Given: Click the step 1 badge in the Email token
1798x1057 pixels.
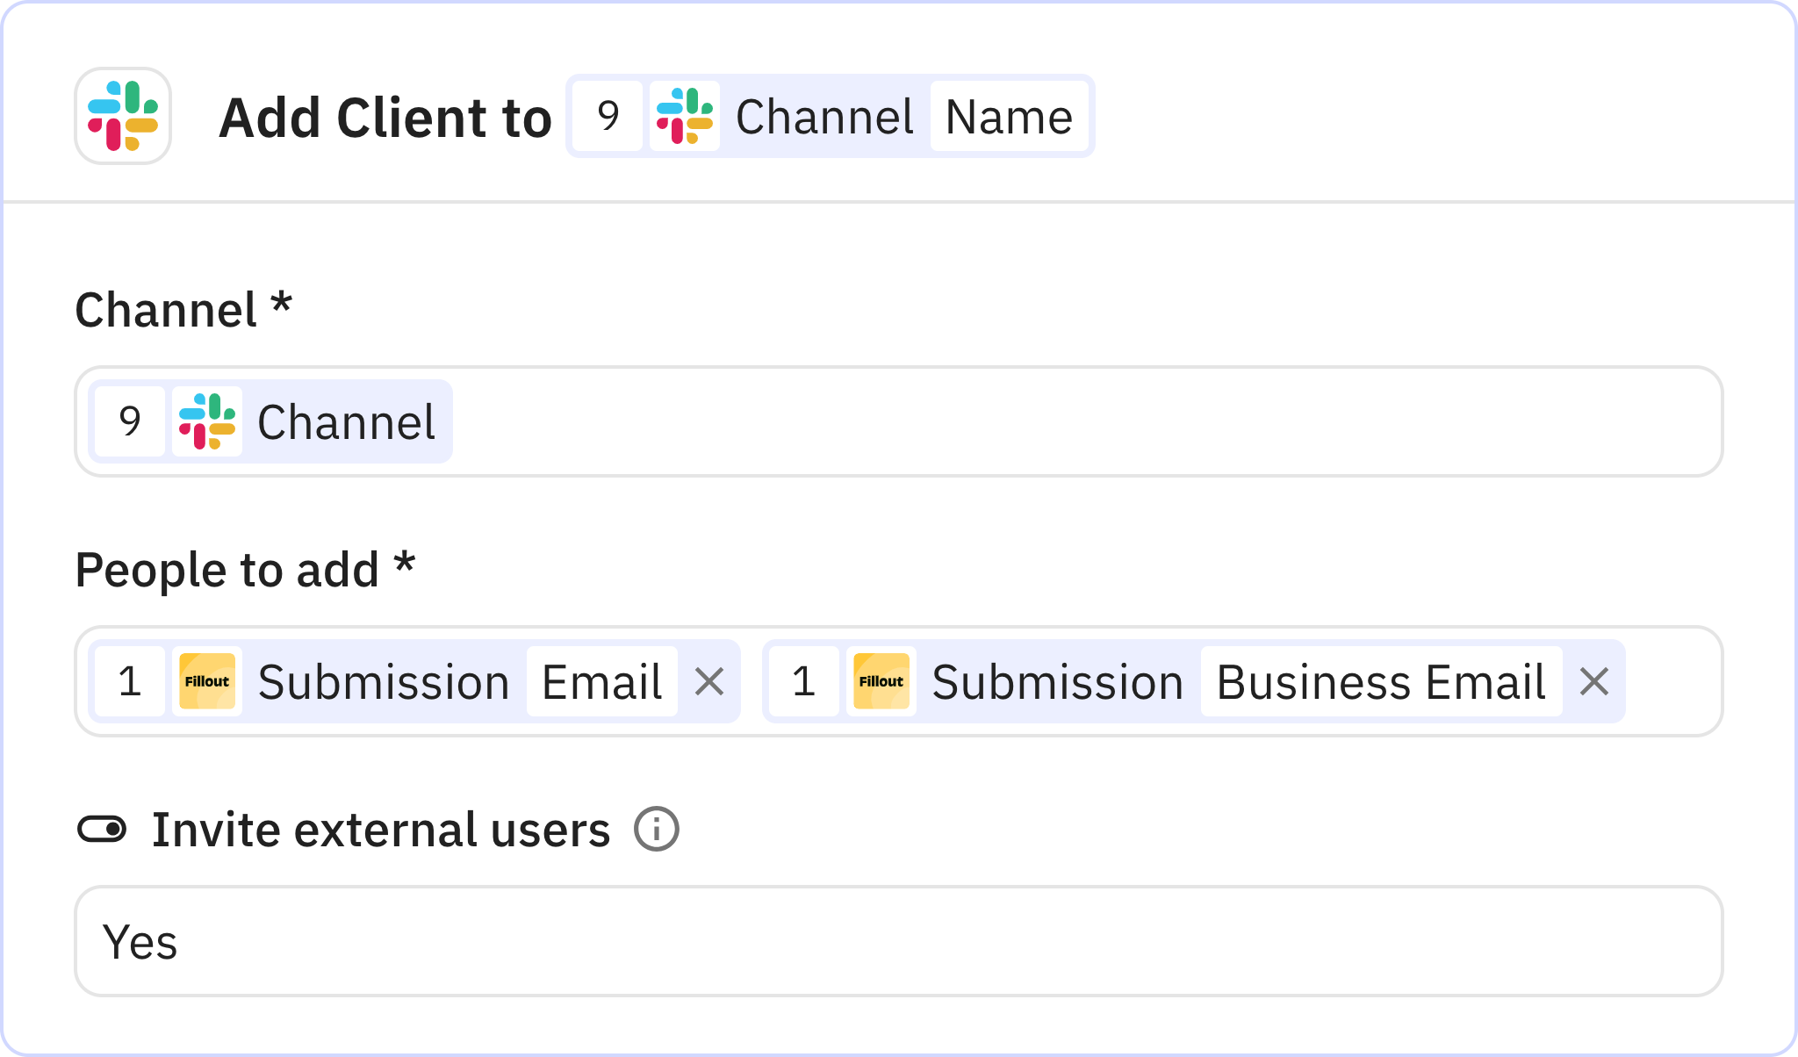Looking at the screenshot, I should pyautogui.click(x=130, y=681).
